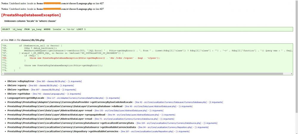This screenshot has height=134, width=298.
Task: Click the DbCore->getValue method name
Action: coord(19,94)
